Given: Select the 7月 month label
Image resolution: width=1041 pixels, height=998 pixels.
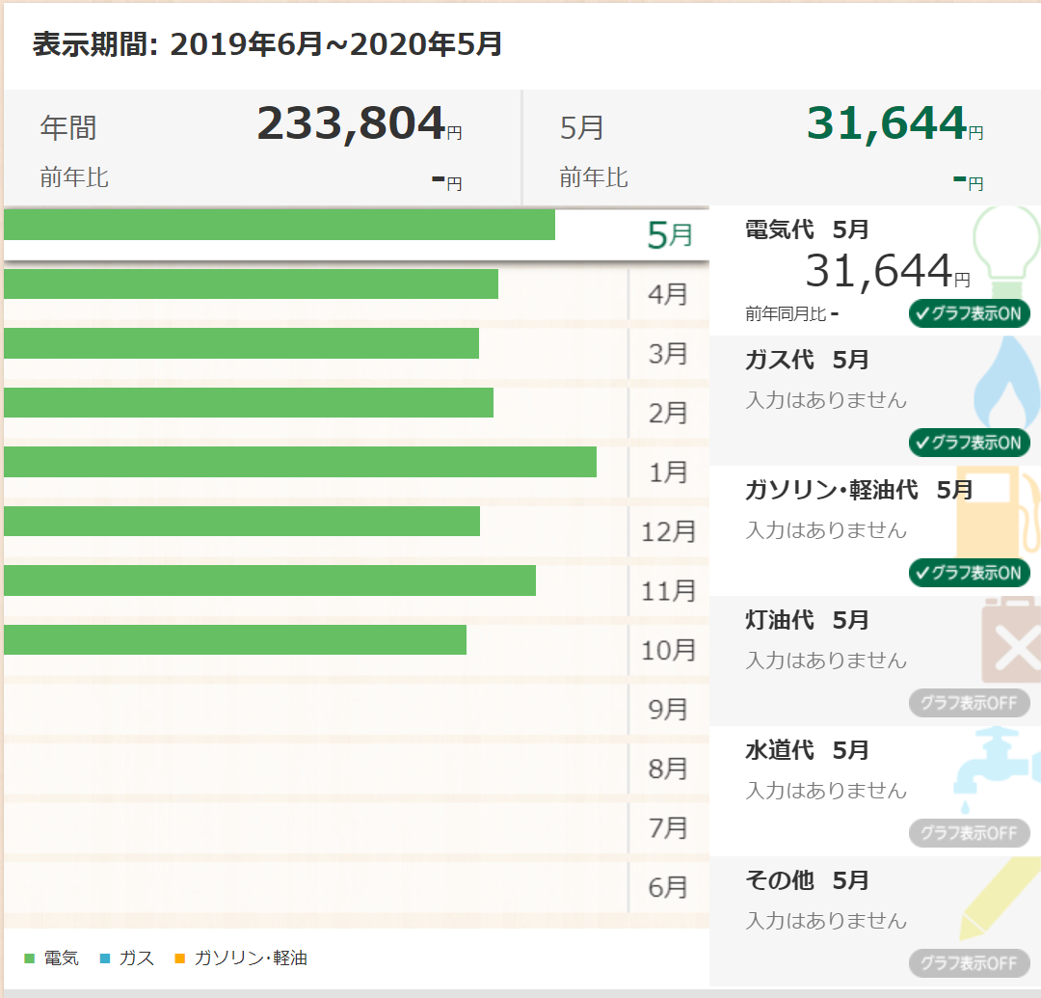Looking at the screenshot, I should point(668,828).
